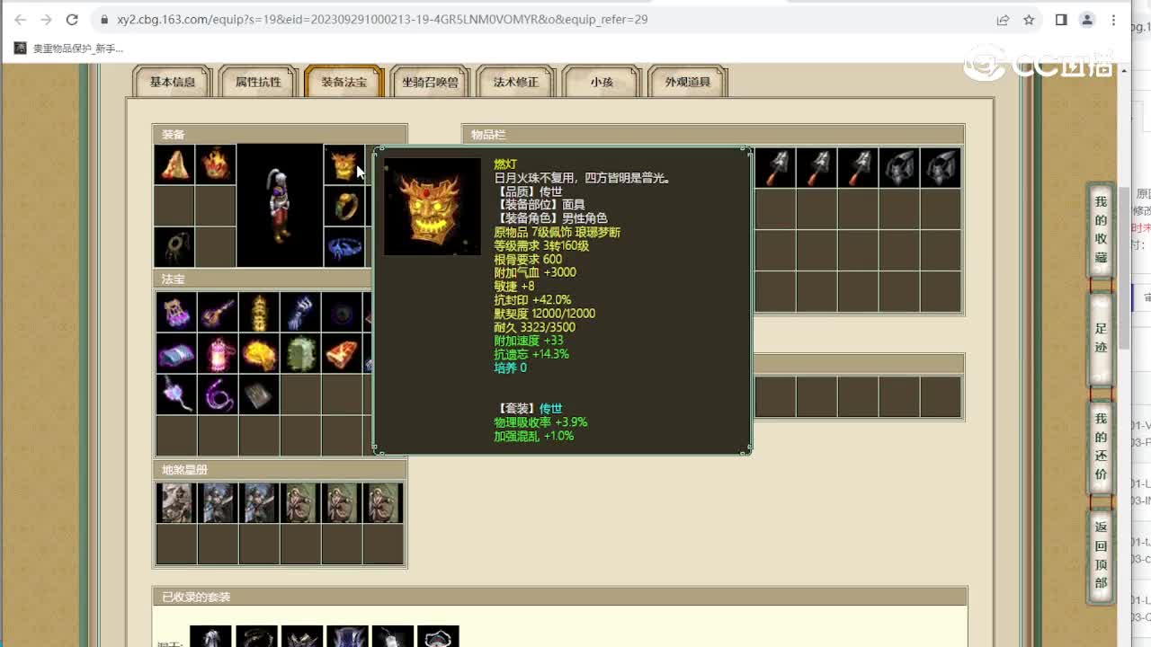Click the golden flame cloud treasure
The image size is (1151, 647).
point(259,353)
